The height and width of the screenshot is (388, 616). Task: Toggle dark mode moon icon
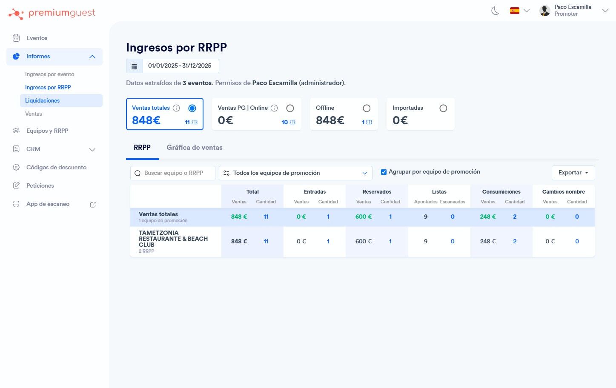[495, 11]
